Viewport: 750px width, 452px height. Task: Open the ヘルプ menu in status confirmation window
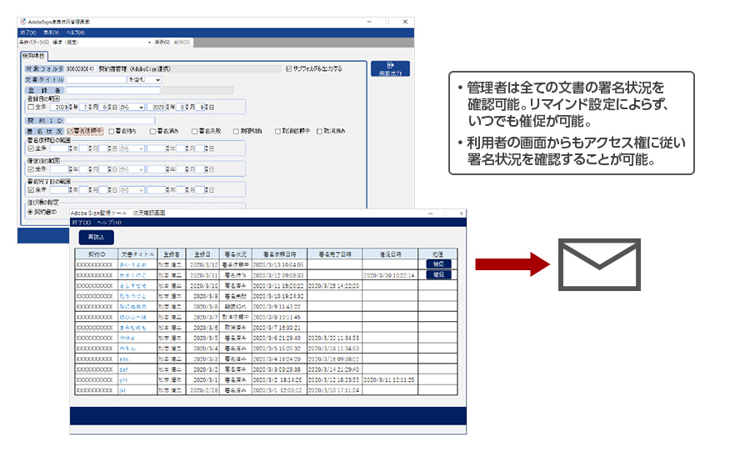[x=108, y=223]
